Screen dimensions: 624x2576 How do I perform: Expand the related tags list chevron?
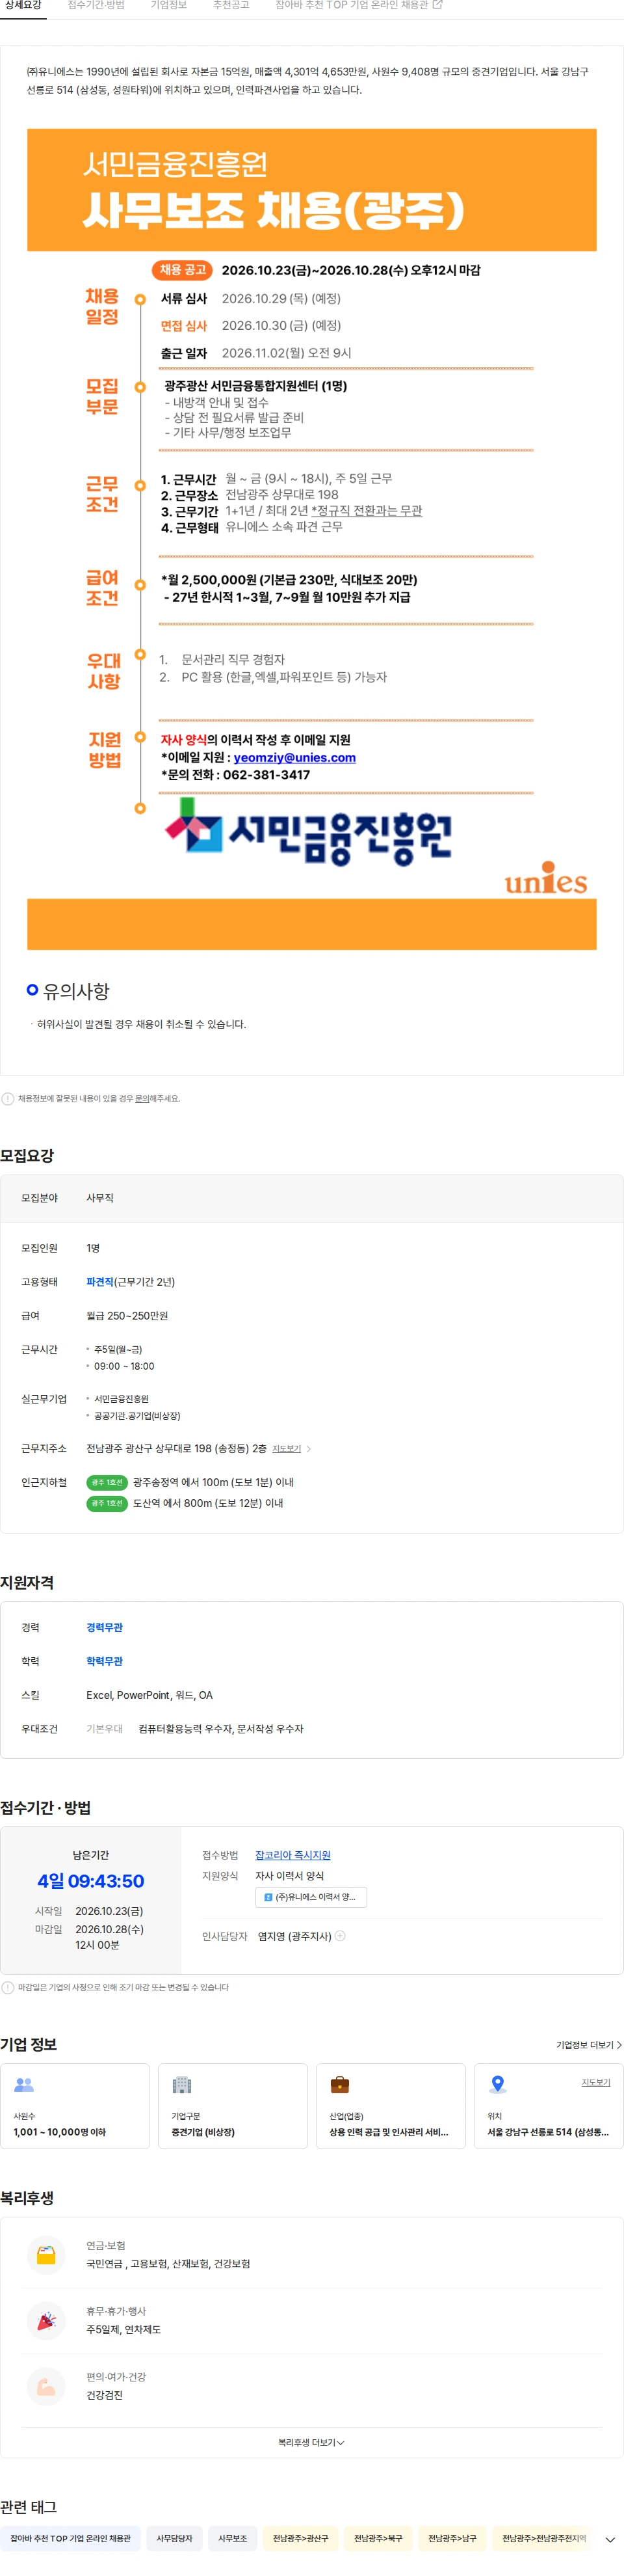tap(610, 2539)
